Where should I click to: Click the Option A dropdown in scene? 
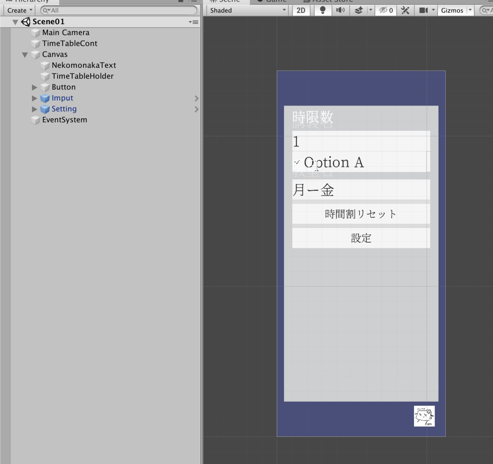[361, 162]
